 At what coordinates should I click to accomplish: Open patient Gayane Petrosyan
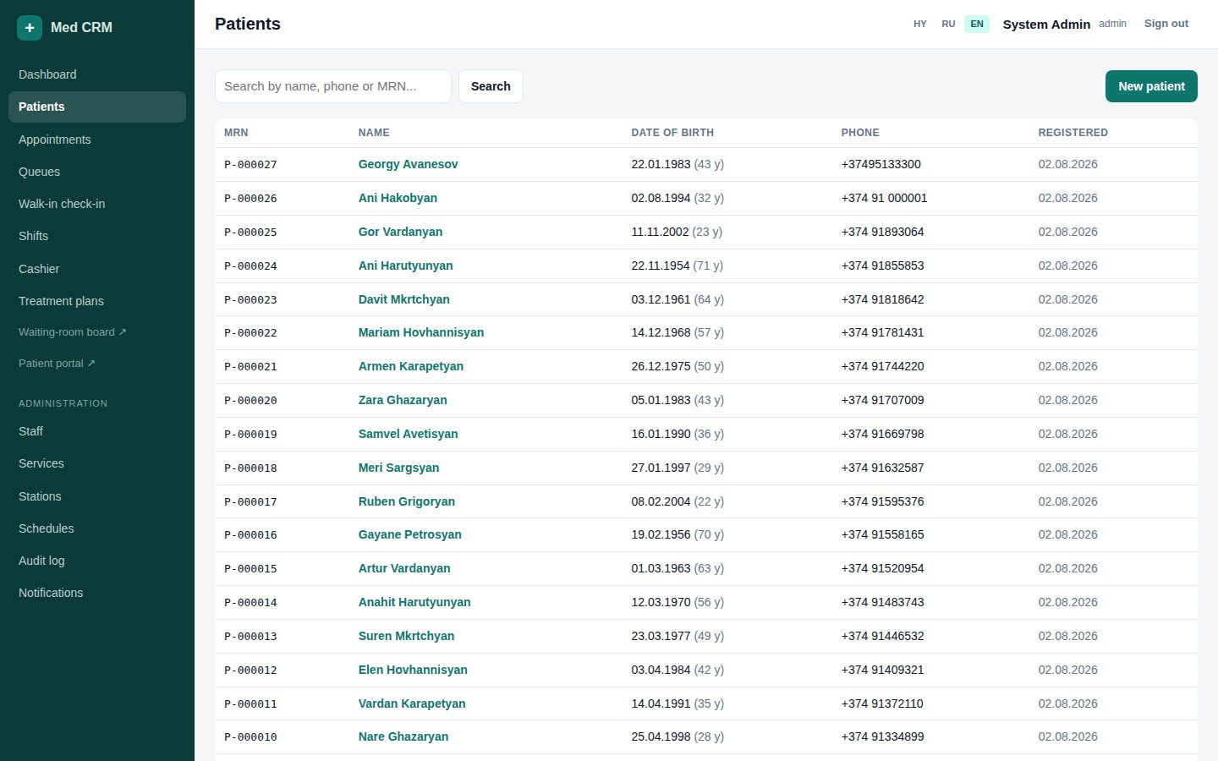pyautogui.click(x=410, y=534)
